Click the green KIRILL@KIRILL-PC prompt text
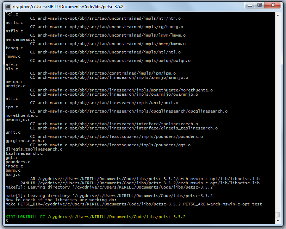This screenshot has width=286, height=229. 25,217
